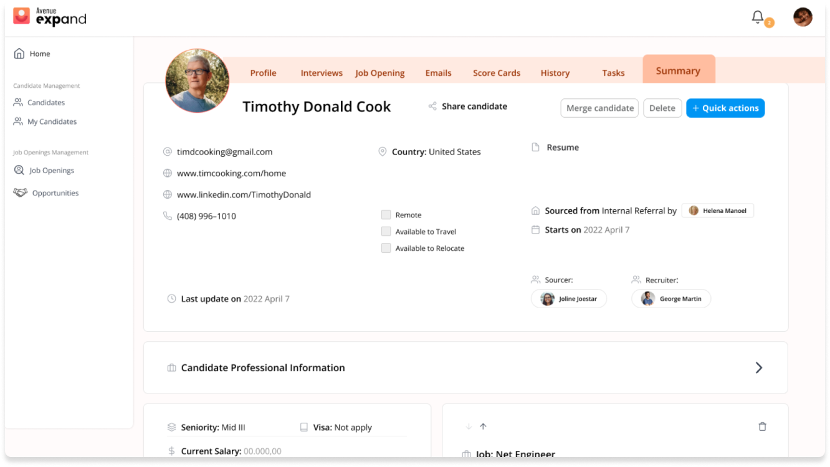Click the Resume document icon
830x467 pixels.
(x=535, y=148)
